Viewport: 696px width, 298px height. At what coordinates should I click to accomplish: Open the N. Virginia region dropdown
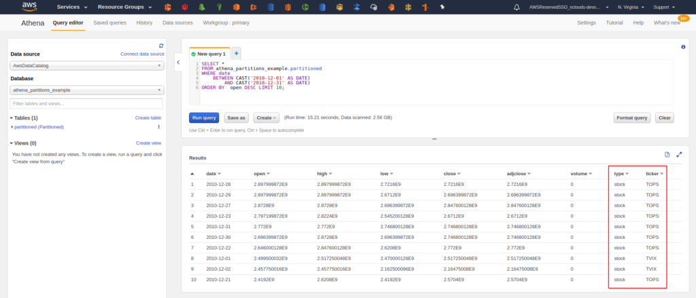(632, 7)
